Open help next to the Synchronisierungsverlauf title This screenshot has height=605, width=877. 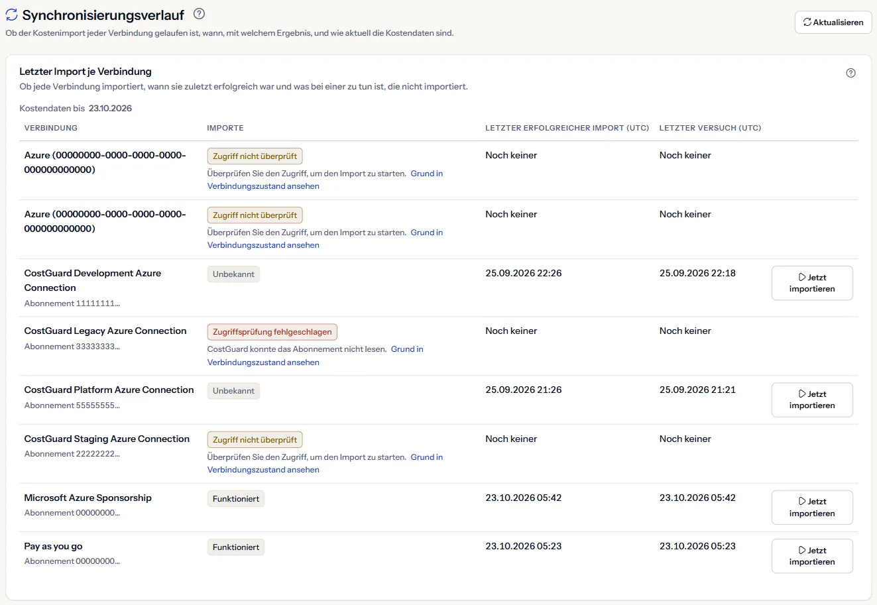(x=199, y=14)
